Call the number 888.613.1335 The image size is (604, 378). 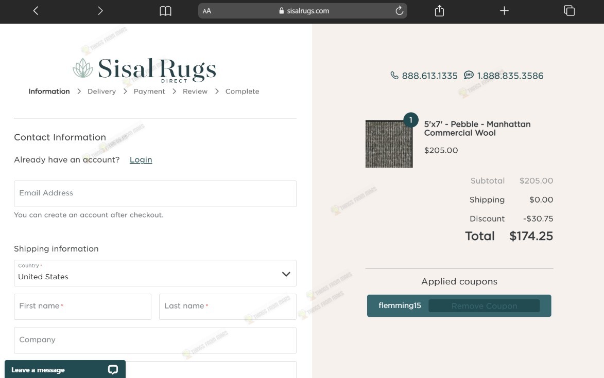click(429, 76)
